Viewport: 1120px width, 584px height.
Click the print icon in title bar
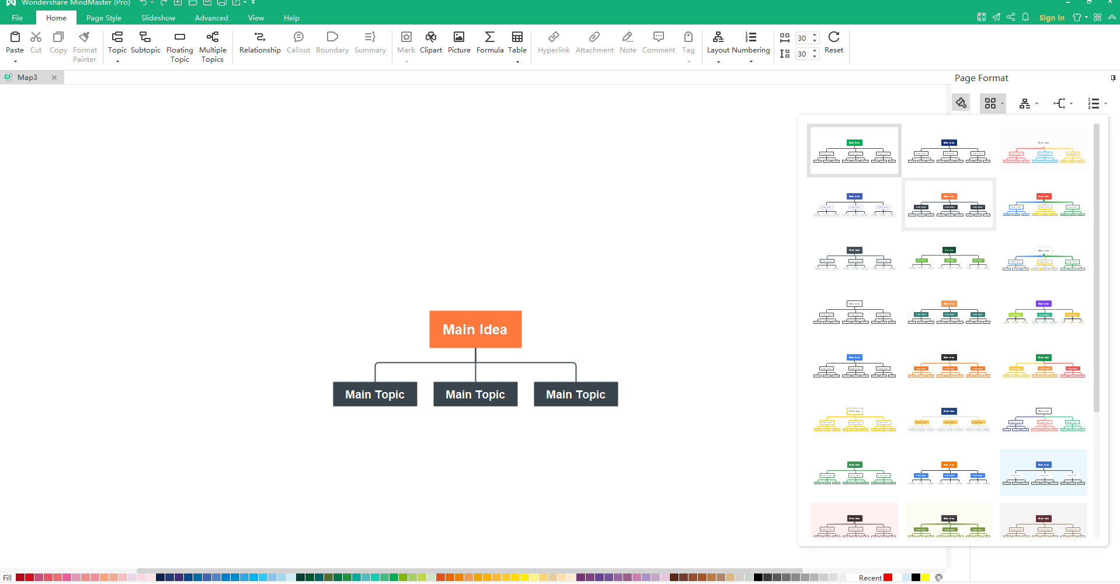coord(222,3)
